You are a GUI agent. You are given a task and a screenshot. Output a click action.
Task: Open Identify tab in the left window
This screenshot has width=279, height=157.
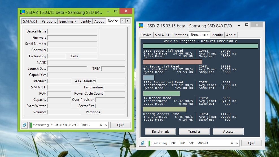[x=85, y=21]
